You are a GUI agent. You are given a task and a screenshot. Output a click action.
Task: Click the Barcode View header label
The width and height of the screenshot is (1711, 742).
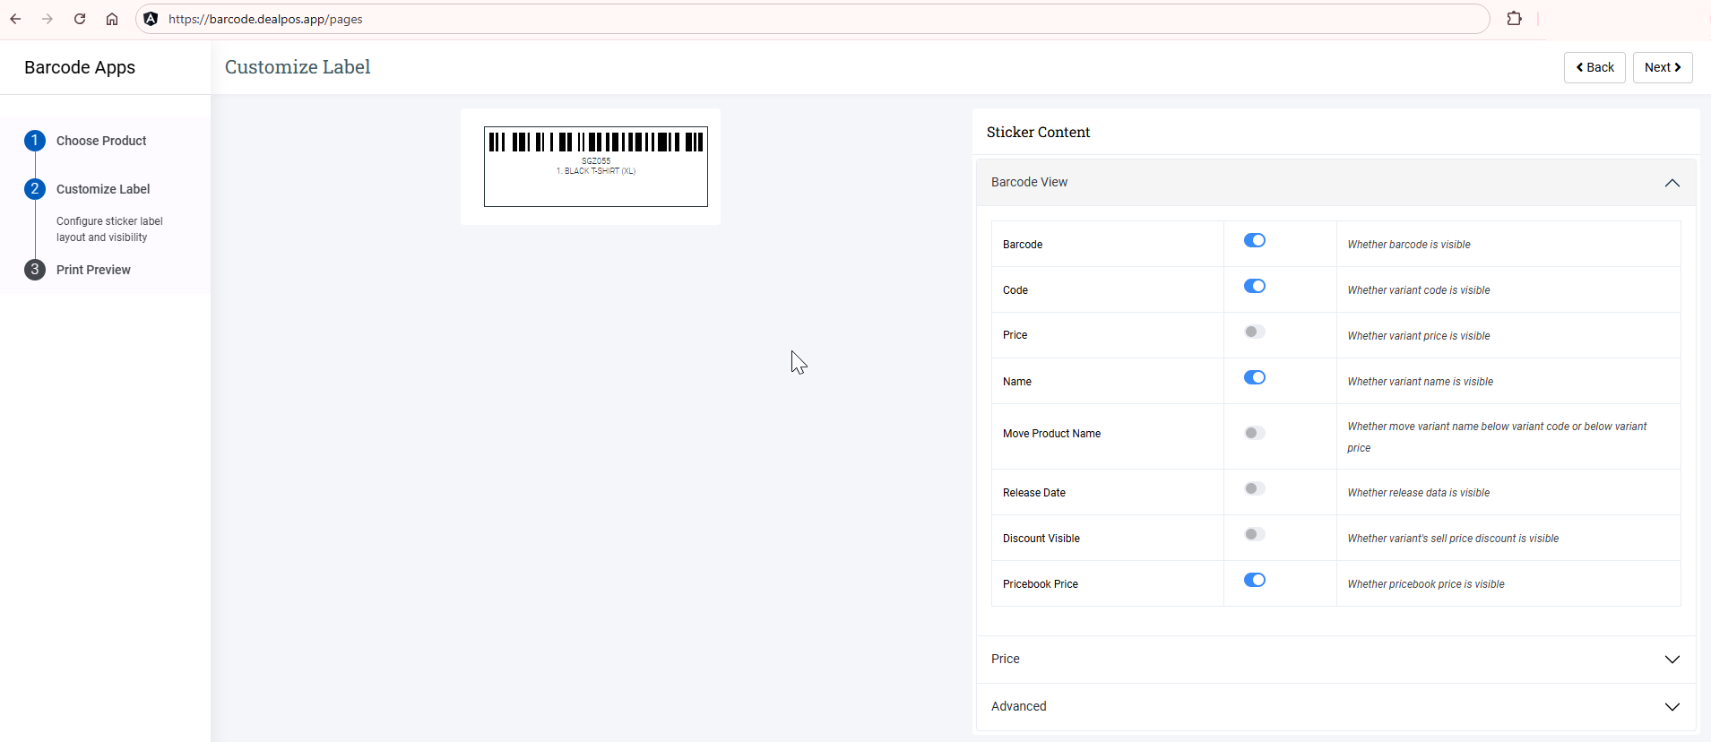1029,182
